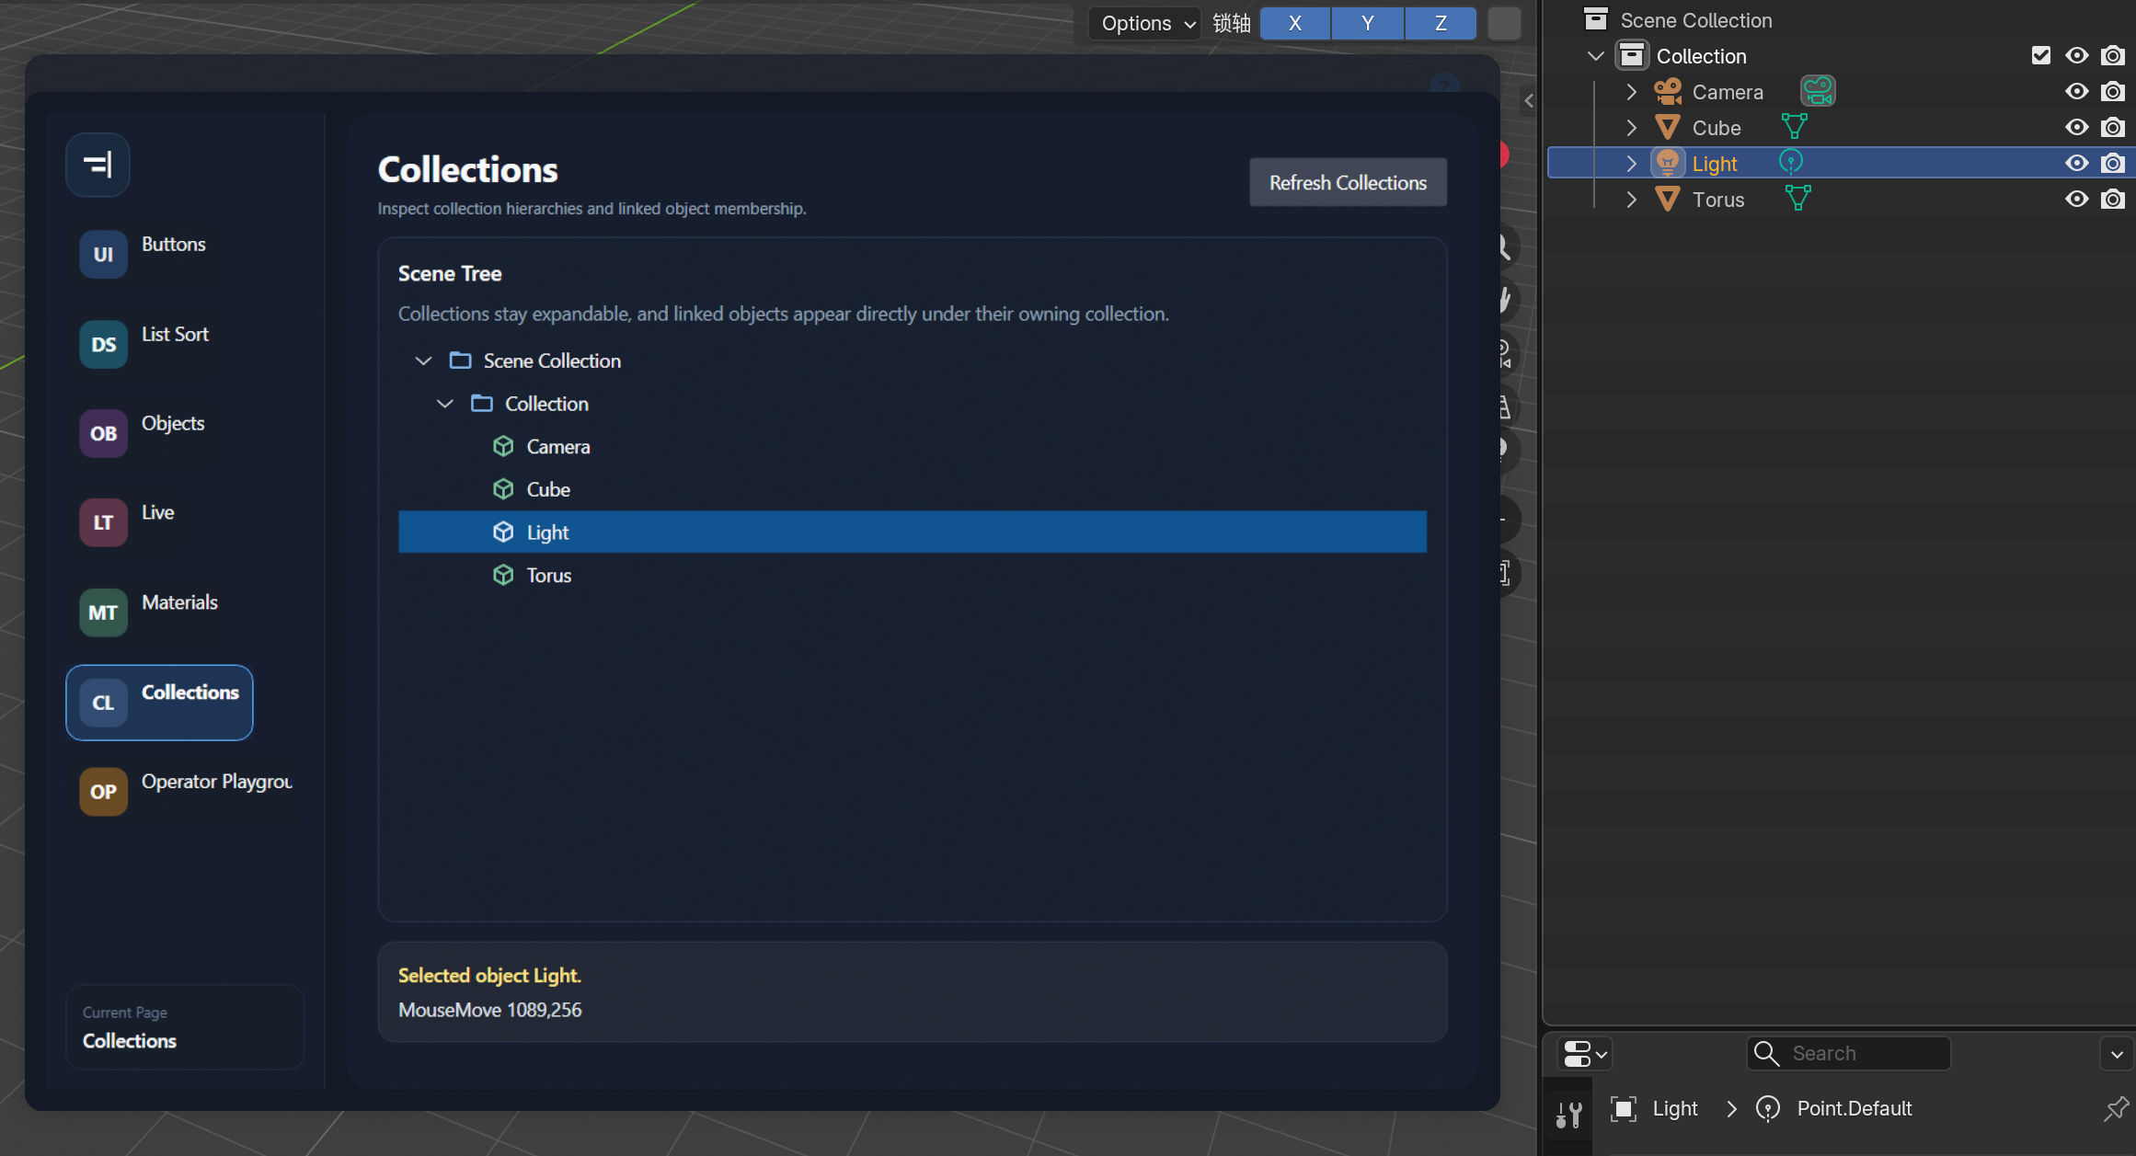Open the Options dropdown in viewport header
2136x1156 pixels.
[1146, 23]
